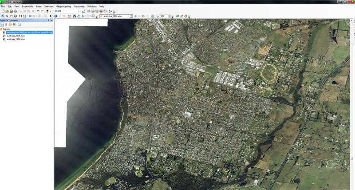Screen dimensions: 355x190
Task: Launch the ModelBuilder window
Action: pos(110,11)
